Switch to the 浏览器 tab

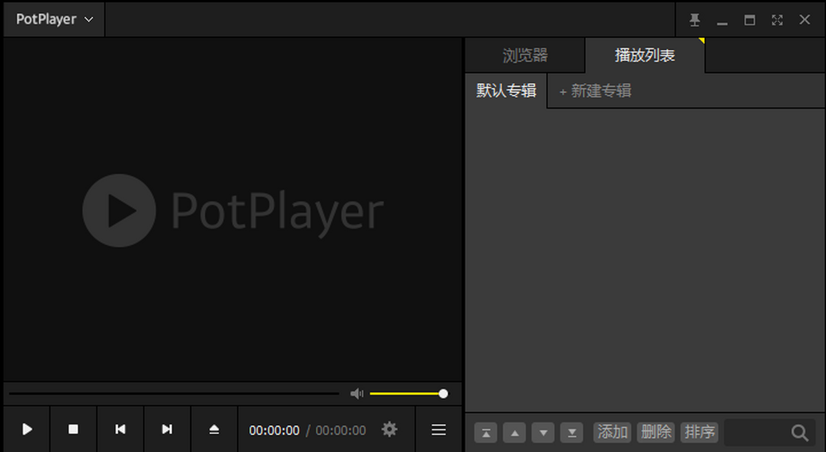point(525,56)
